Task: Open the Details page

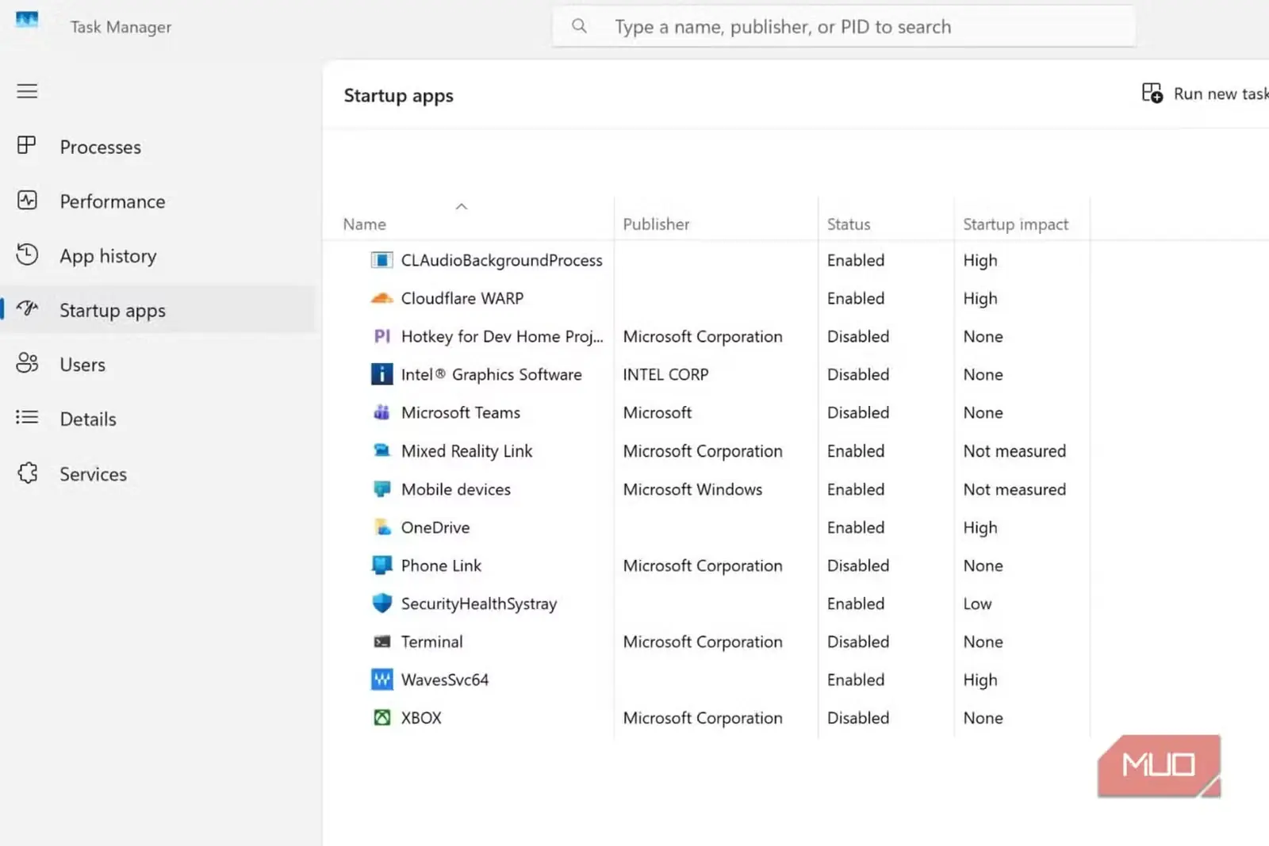Action: click(x=88, y=419)
